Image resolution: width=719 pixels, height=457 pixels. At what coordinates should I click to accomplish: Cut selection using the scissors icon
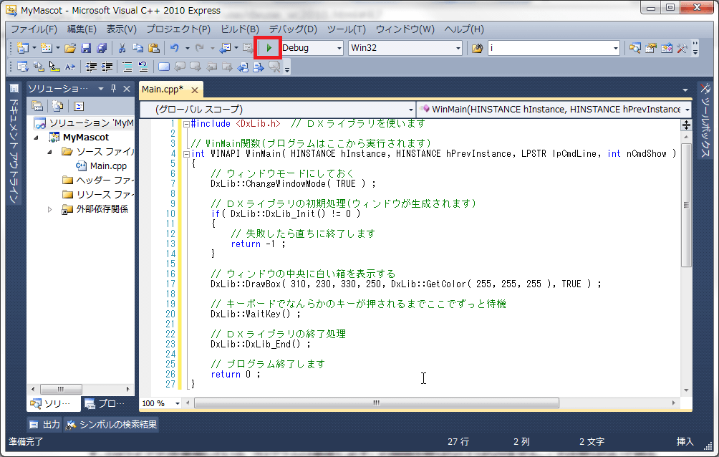click(x=122, y=48)
